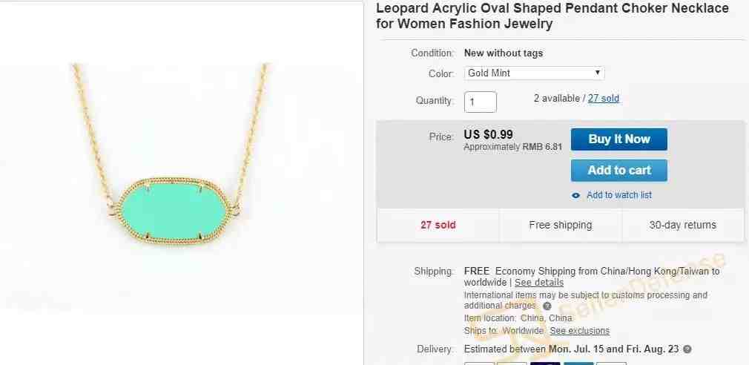Click the 30-day returns panel cell
This screenshot has height=365, width=749.
[x=682, y=225]
